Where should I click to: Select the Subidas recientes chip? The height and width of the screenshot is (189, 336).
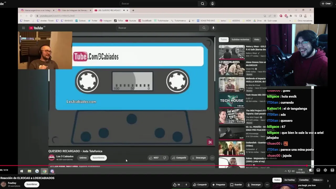pyautogui.click(x=240, y=40)
